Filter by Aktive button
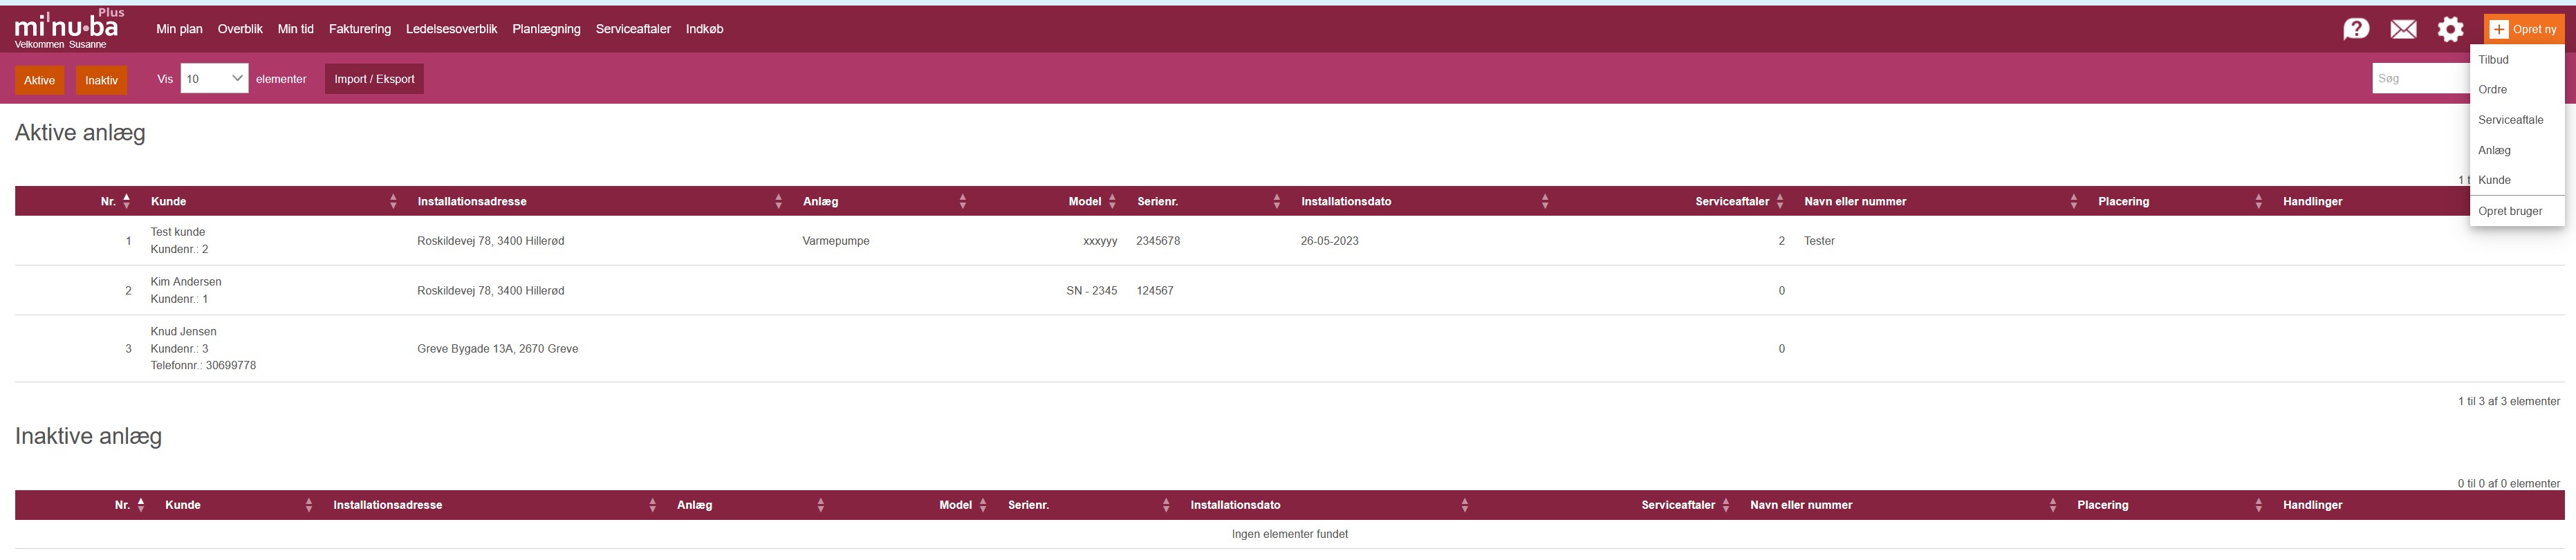The height and width of the screenshot is (560, 2576). point(40,80)
